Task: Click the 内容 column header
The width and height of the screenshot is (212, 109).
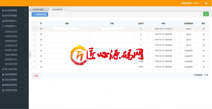Action: [112, 23]
